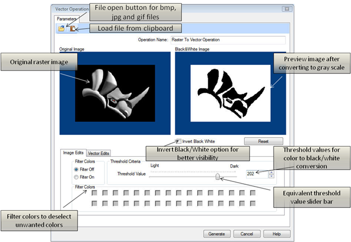Click the threshold value field showing 202
The image size is (351, 242).
[x=257, y=174]
